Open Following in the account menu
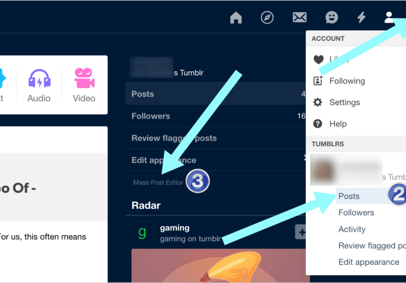The height and width of the screenshot is (283, 406). click(x=347, y=81)
